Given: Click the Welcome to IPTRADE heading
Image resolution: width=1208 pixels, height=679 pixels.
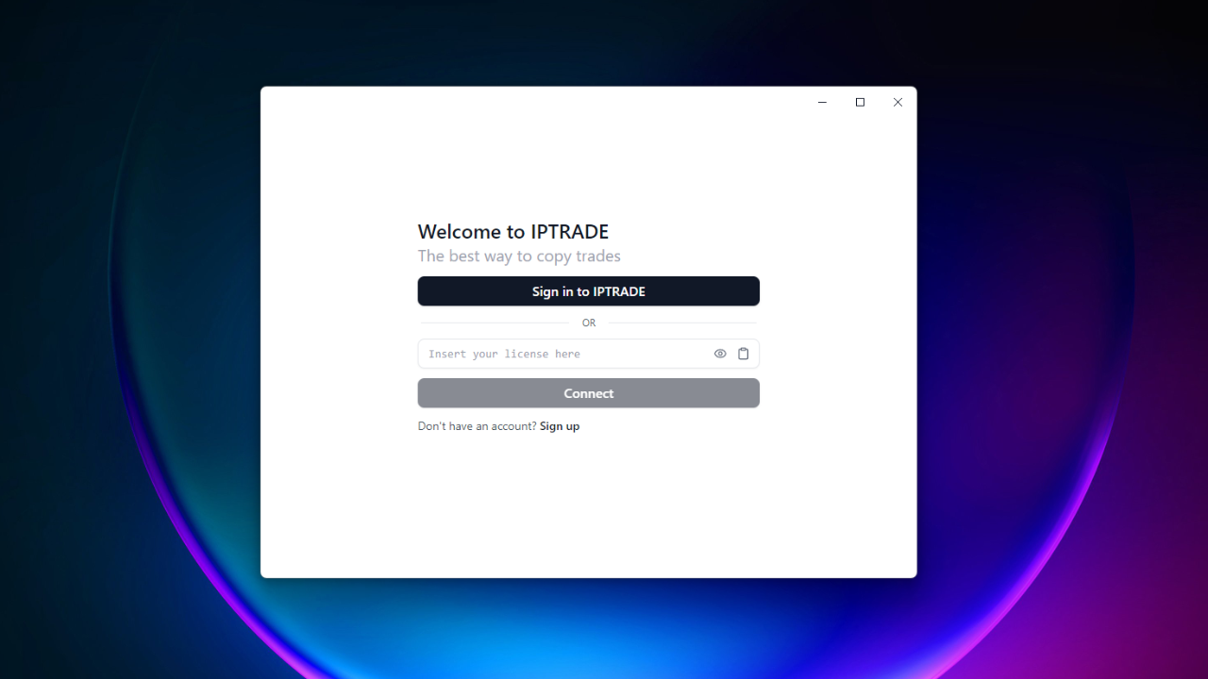Looking at the screenshot, I should [x=512, y=232].
